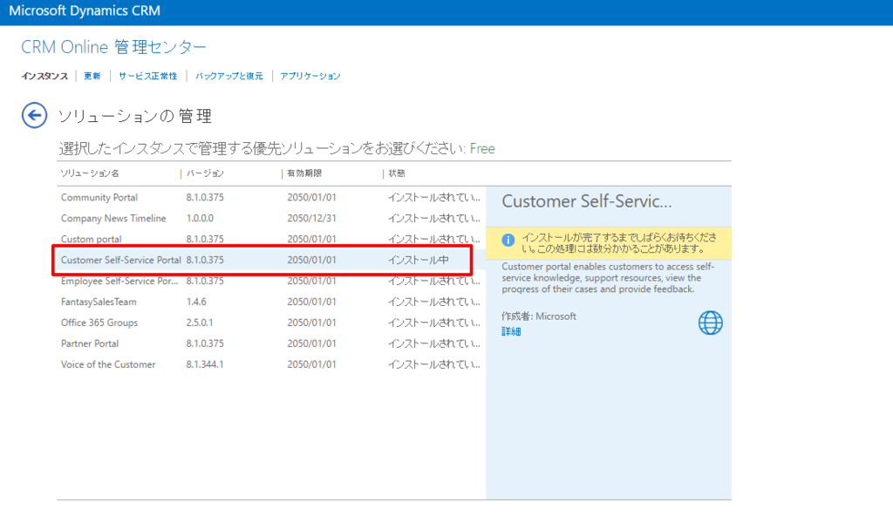Viewport: 893px width, 530px height.
Task: Sort by 有効期限 column header
Action: click(304, 173)
